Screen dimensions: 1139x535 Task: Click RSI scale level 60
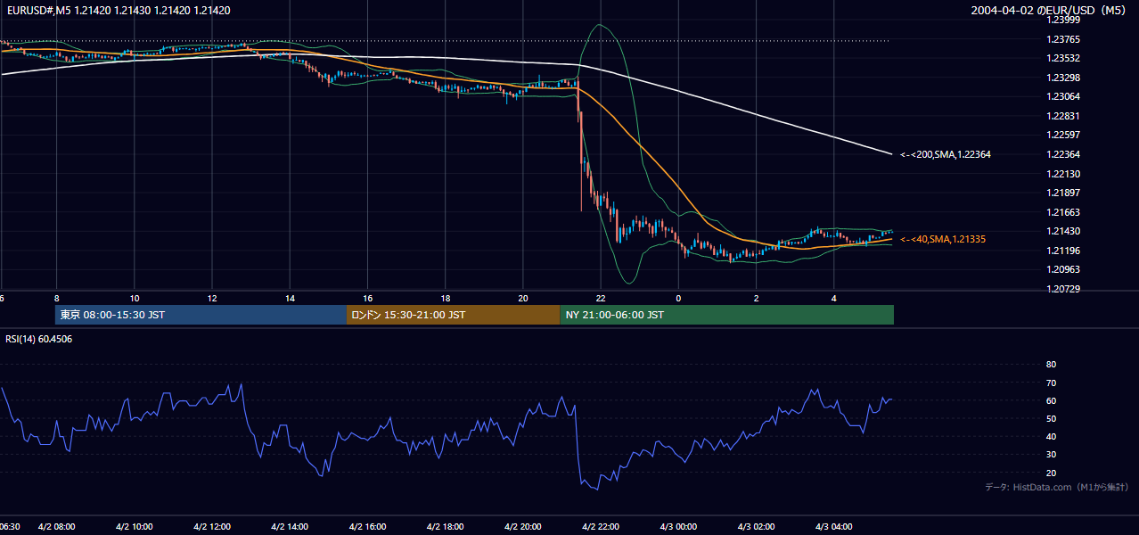(1051, 400)
